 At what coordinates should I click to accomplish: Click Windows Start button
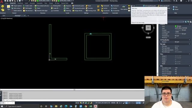[x=2, y=106]
